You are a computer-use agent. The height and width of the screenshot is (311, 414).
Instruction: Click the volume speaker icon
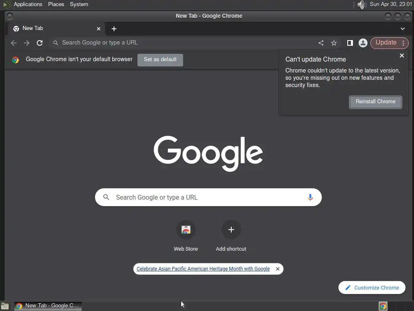pyautogui.click(x=361, y=4)
